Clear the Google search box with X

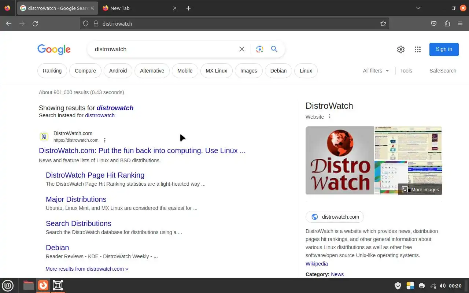[x=242, y=49]
